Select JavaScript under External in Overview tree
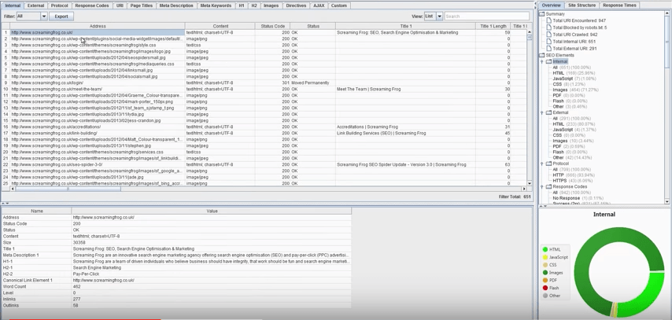Image resolution: width=672 pixels, height=320 pixels. click(573, 130)
